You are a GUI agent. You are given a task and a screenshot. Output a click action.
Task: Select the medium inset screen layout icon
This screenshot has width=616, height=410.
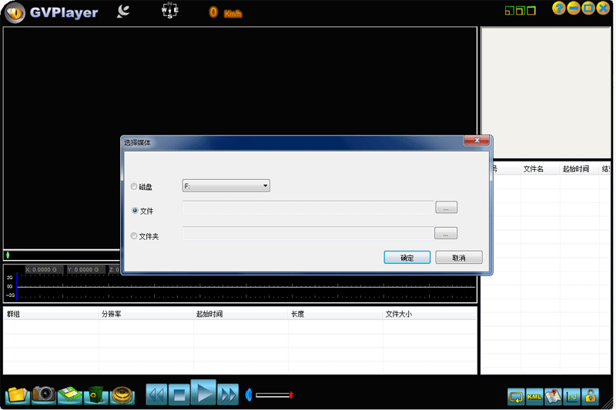521,11
